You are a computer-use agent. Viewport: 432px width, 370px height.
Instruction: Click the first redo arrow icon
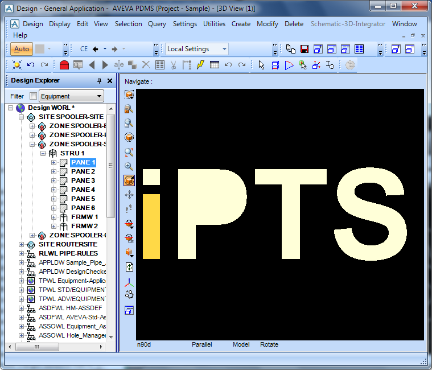click(x=44, y=65)
